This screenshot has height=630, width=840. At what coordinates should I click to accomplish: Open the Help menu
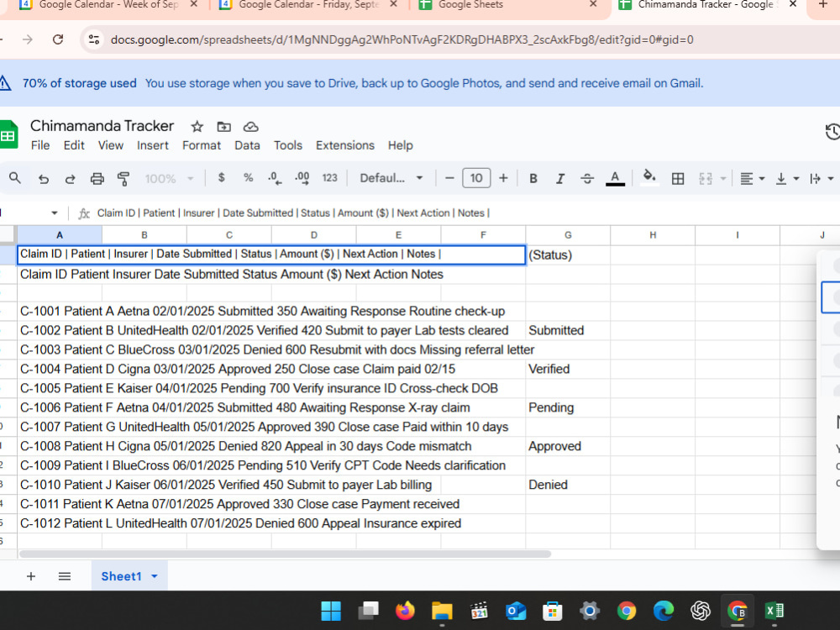click(x=400, y=145)
